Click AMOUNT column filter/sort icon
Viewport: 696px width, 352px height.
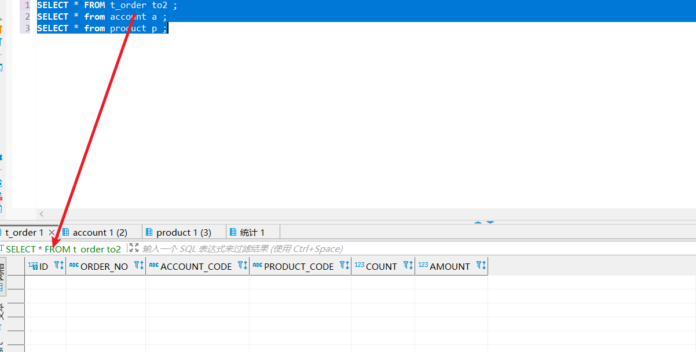click(x=481, y=266)
